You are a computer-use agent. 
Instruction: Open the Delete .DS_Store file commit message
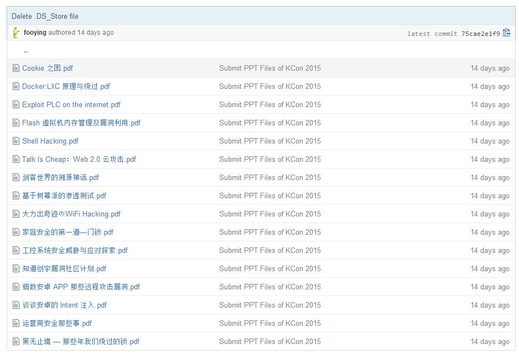pos(45,16)
